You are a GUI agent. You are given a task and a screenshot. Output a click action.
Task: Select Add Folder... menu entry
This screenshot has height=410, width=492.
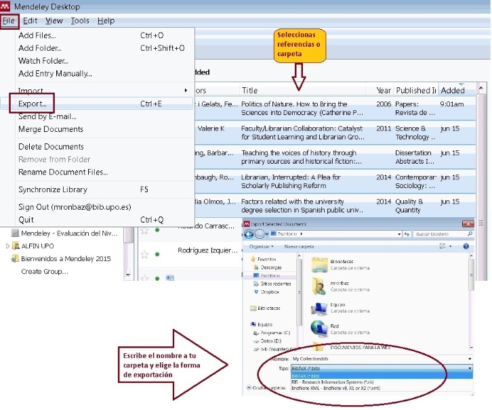97,48
